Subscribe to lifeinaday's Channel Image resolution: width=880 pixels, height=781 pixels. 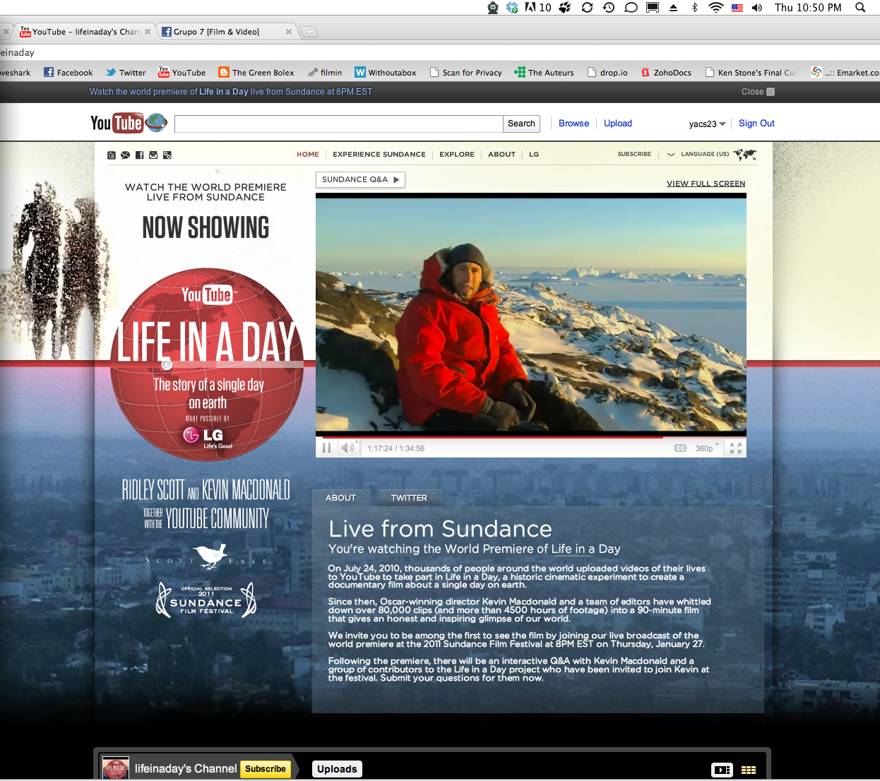266,769
